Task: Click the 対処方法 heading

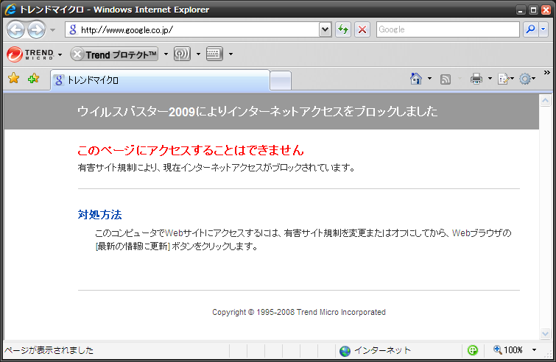Action: pyautogui.click(x=99, y=215)
